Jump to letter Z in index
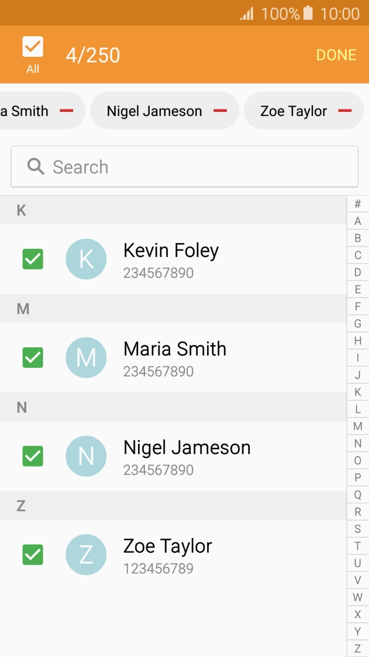Viewport: 369px width, 657px height. pos(358,649)
